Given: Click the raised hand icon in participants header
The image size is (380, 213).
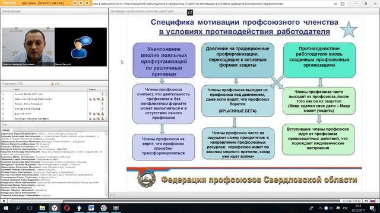Looking at the screenshot, I should pyautogui.click(x=52, y=84).
